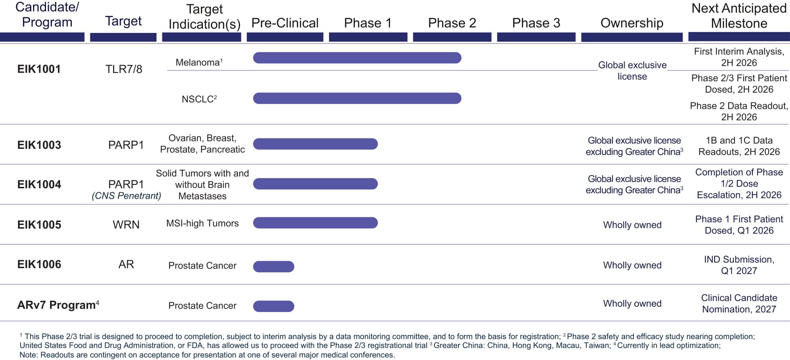
Task: Select the EIK1003 pipeline progress bar
Action: click(x=315, y=144)
